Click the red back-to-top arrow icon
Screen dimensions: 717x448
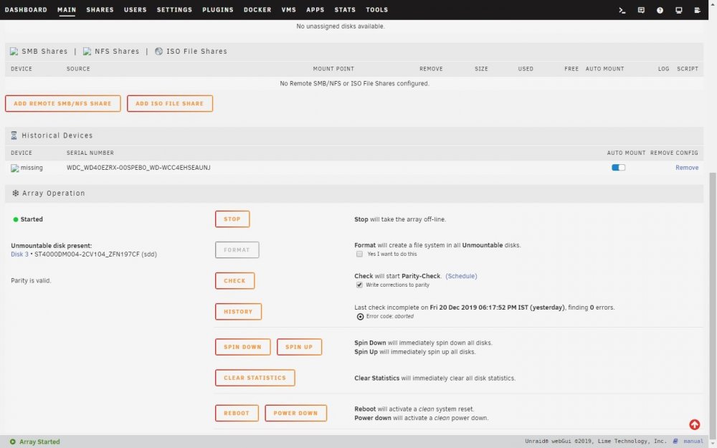694,424
